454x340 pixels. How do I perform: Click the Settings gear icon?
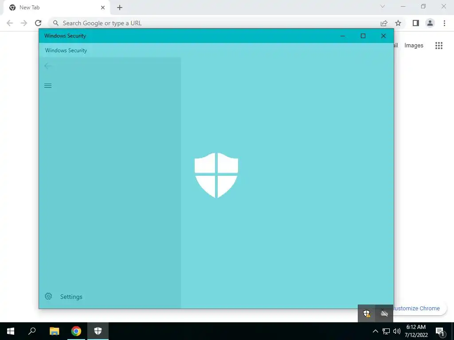click(48, 296)
